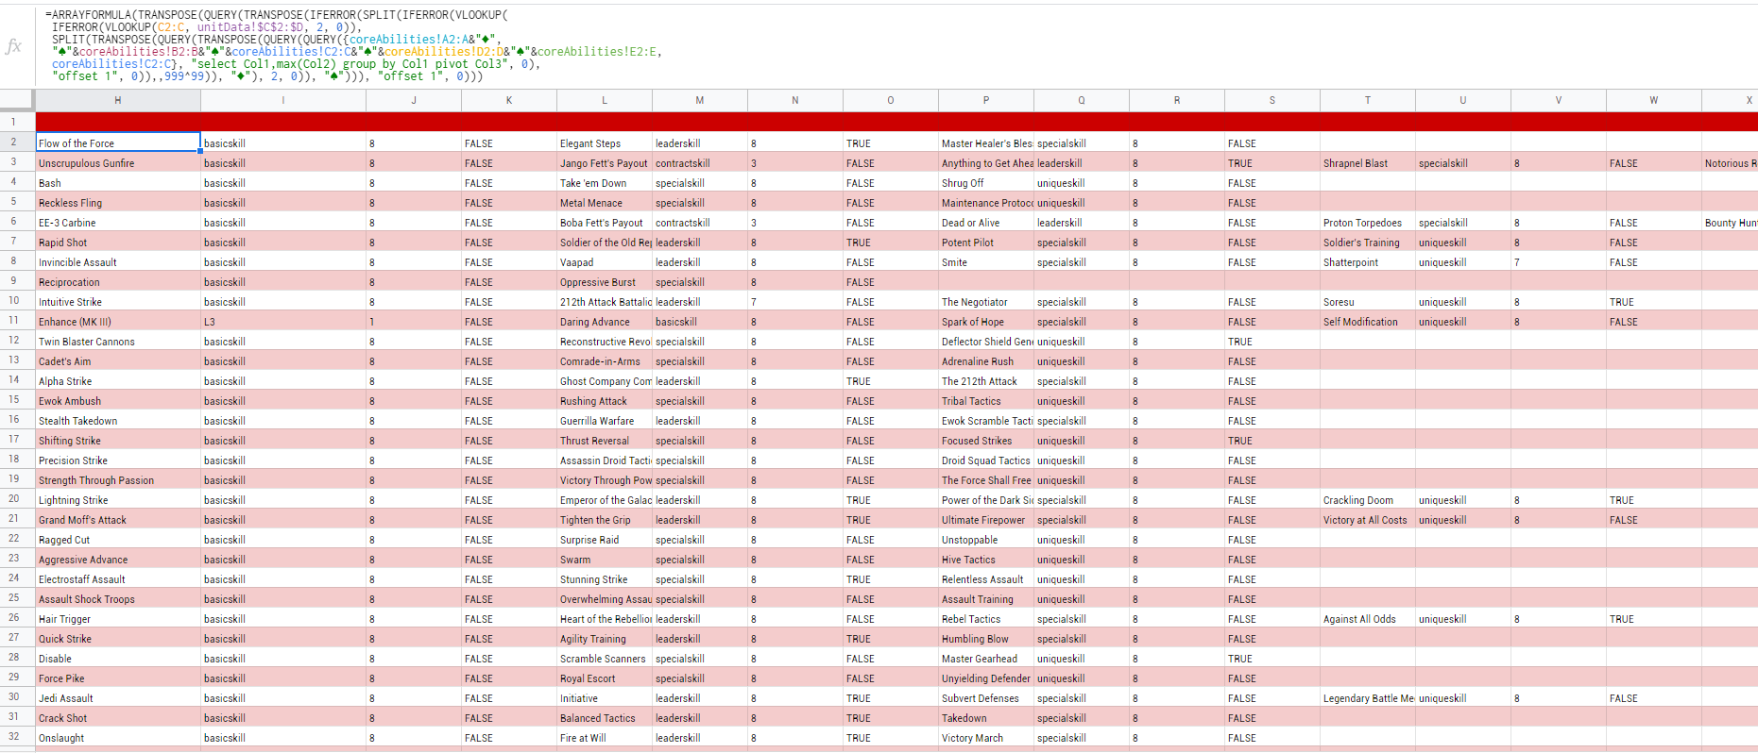Screen dimensions: 1758x753
Task: Click the 'Potent Pilot' cell
Action: pos(986,243)
